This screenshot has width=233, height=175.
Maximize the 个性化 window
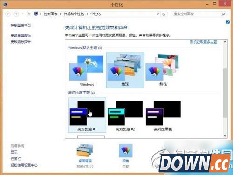coord(215,4)
